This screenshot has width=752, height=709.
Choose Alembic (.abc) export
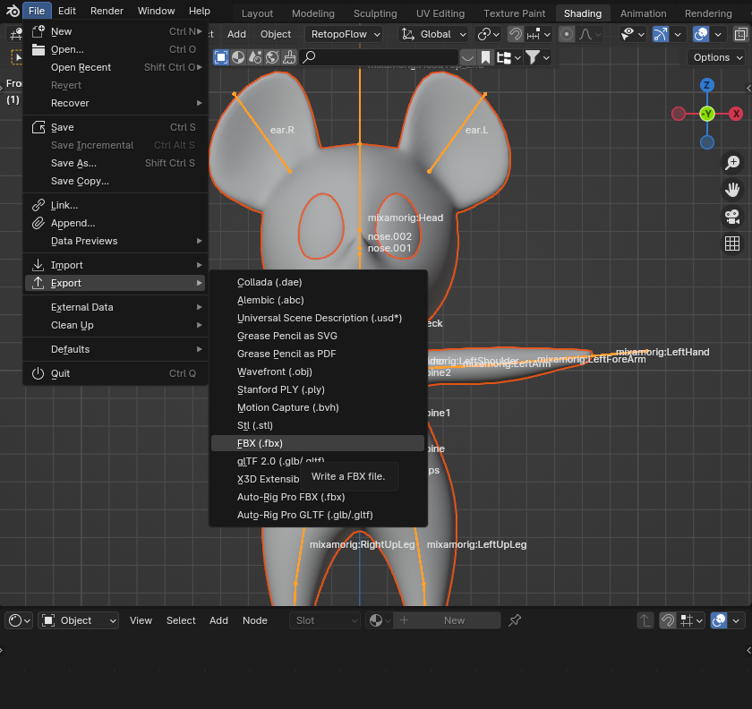(x=318, y=300)
